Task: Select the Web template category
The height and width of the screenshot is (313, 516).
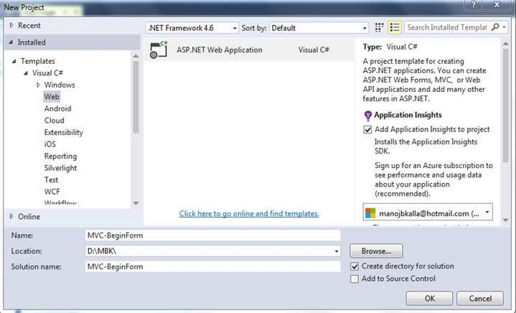Action: 52,97
